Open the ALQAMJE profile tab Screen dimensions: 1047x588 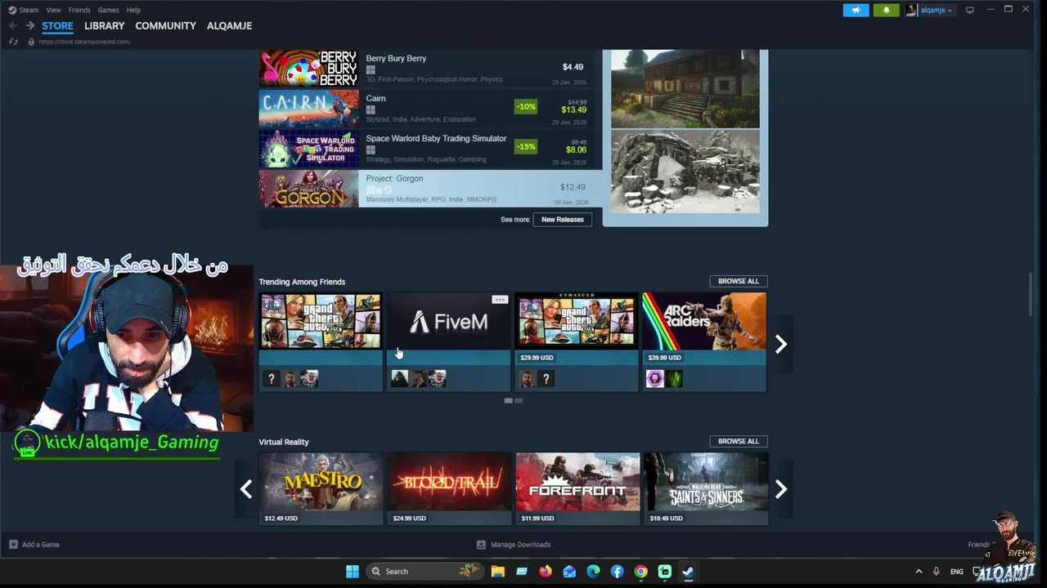[x=229, y=25]
